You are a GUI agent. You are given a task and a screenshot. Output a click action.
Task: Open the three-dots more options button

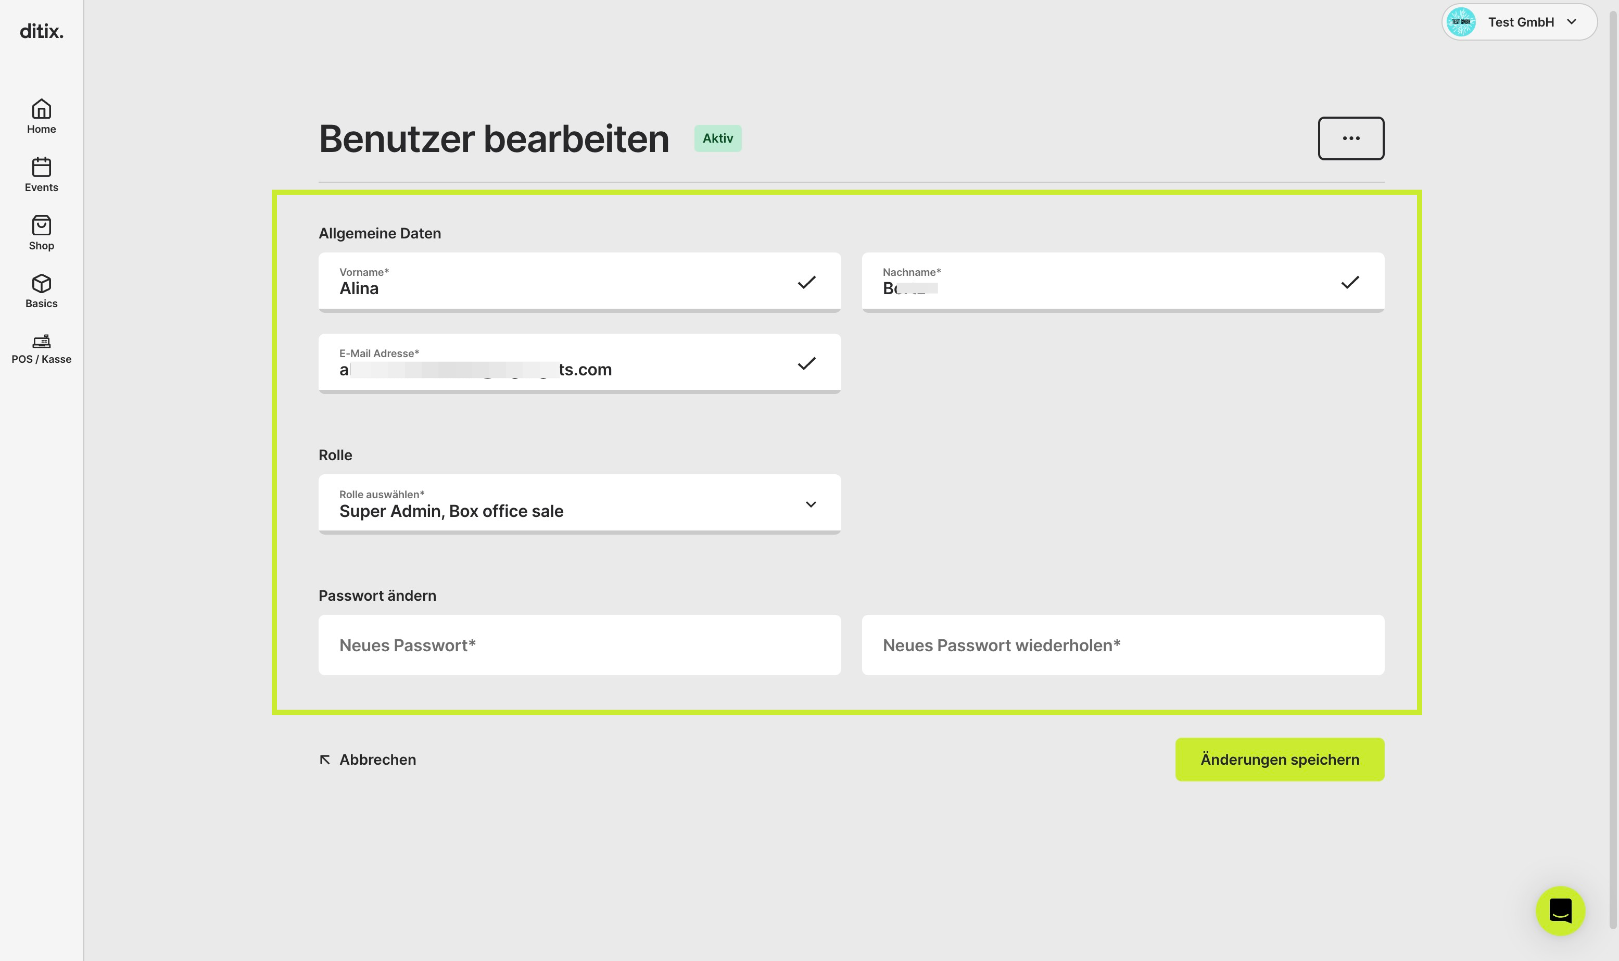point(1351,138)
